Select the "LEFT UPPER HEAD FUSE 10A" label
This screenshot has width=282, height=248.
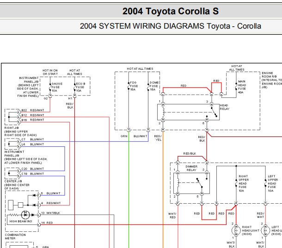click(x=273, y=183)
